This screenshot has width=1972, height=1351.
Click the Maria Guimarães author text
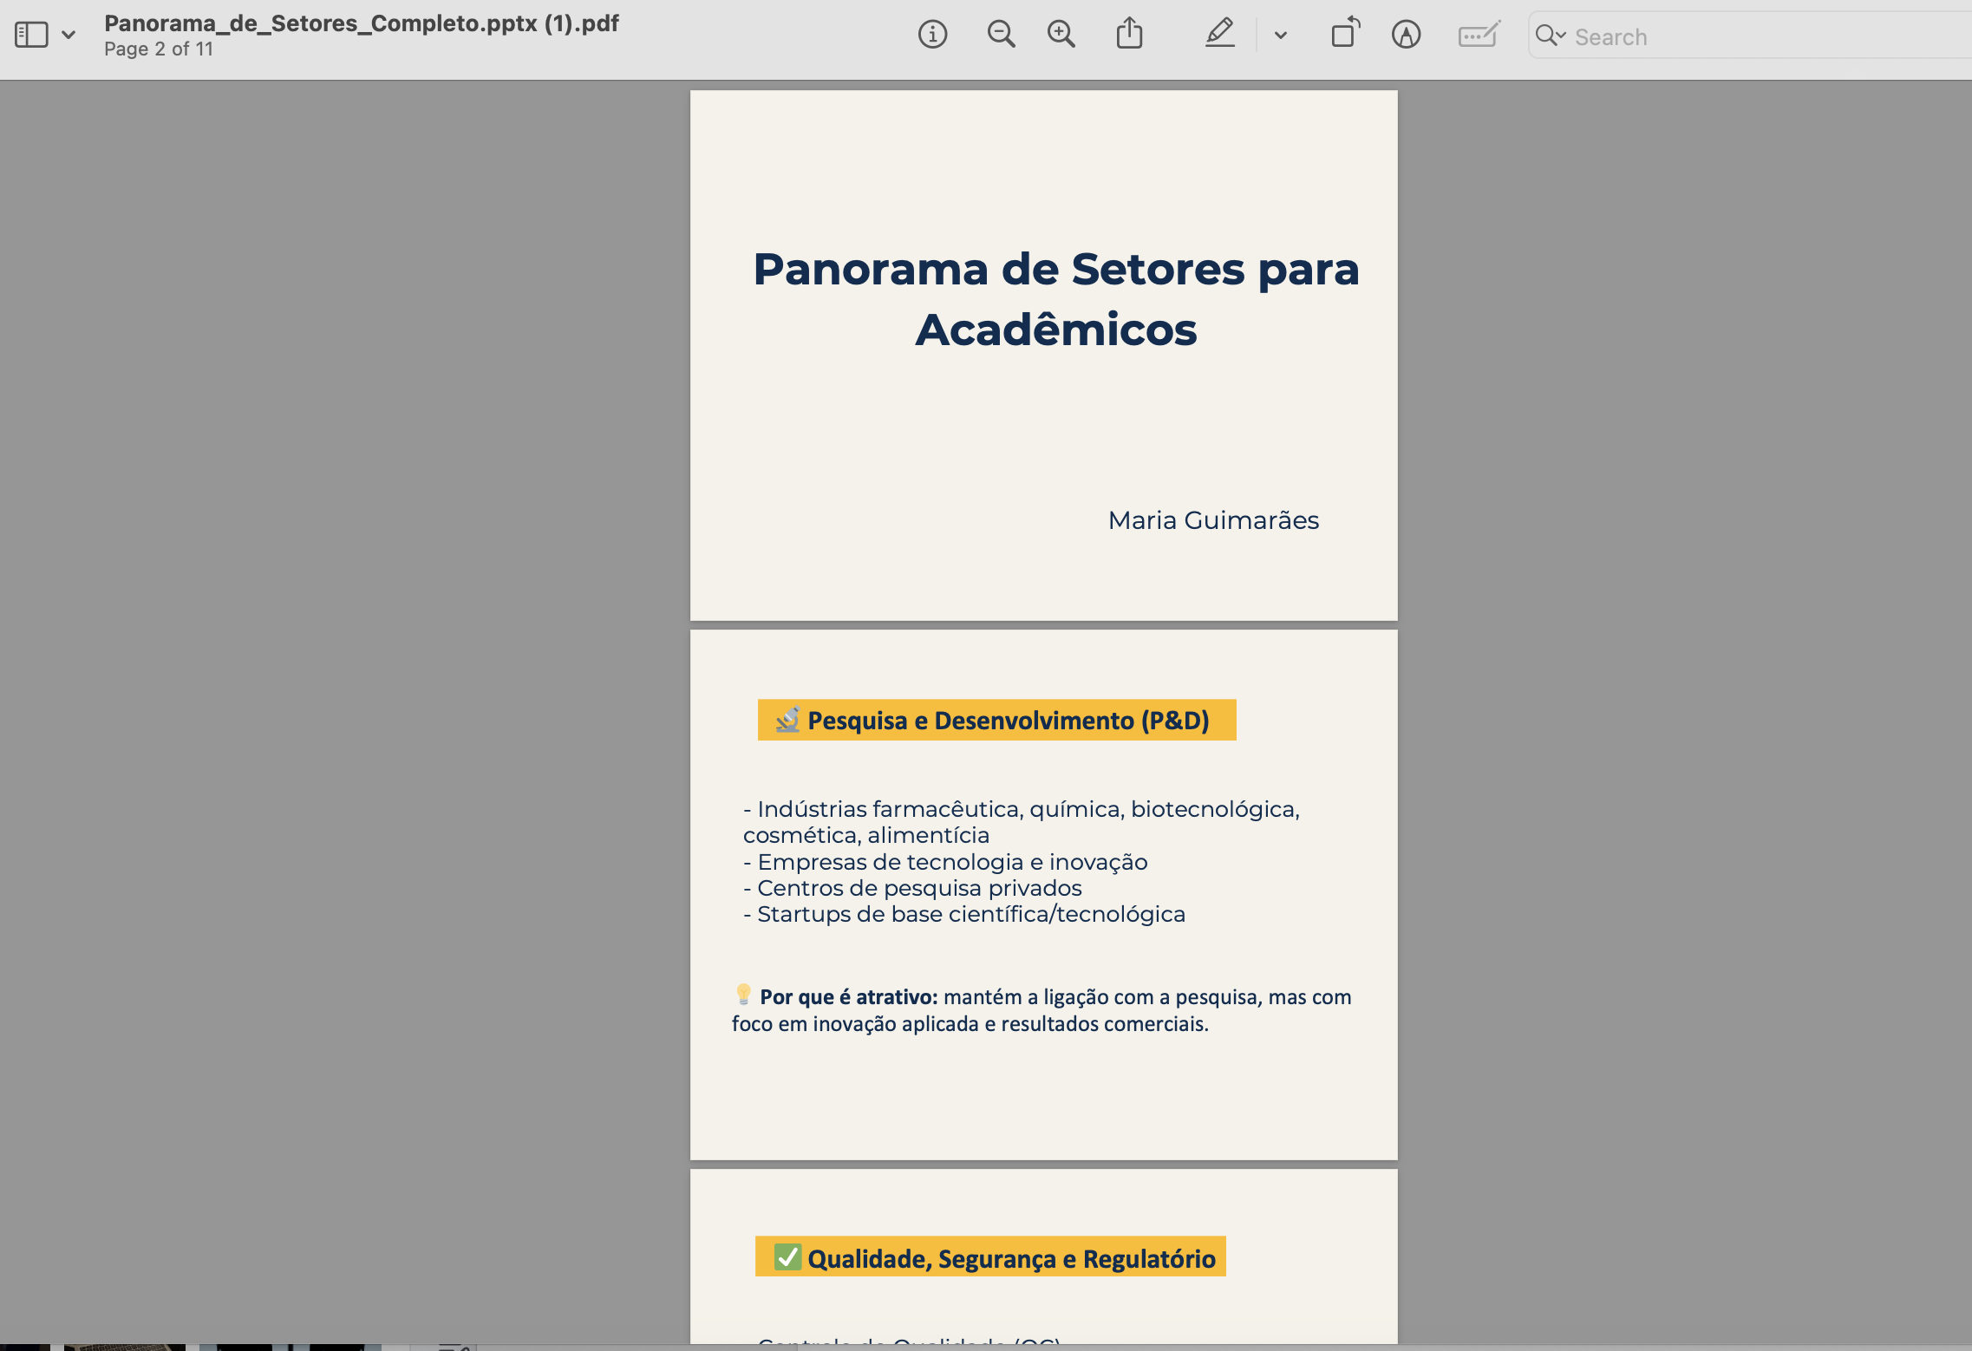1213,520
